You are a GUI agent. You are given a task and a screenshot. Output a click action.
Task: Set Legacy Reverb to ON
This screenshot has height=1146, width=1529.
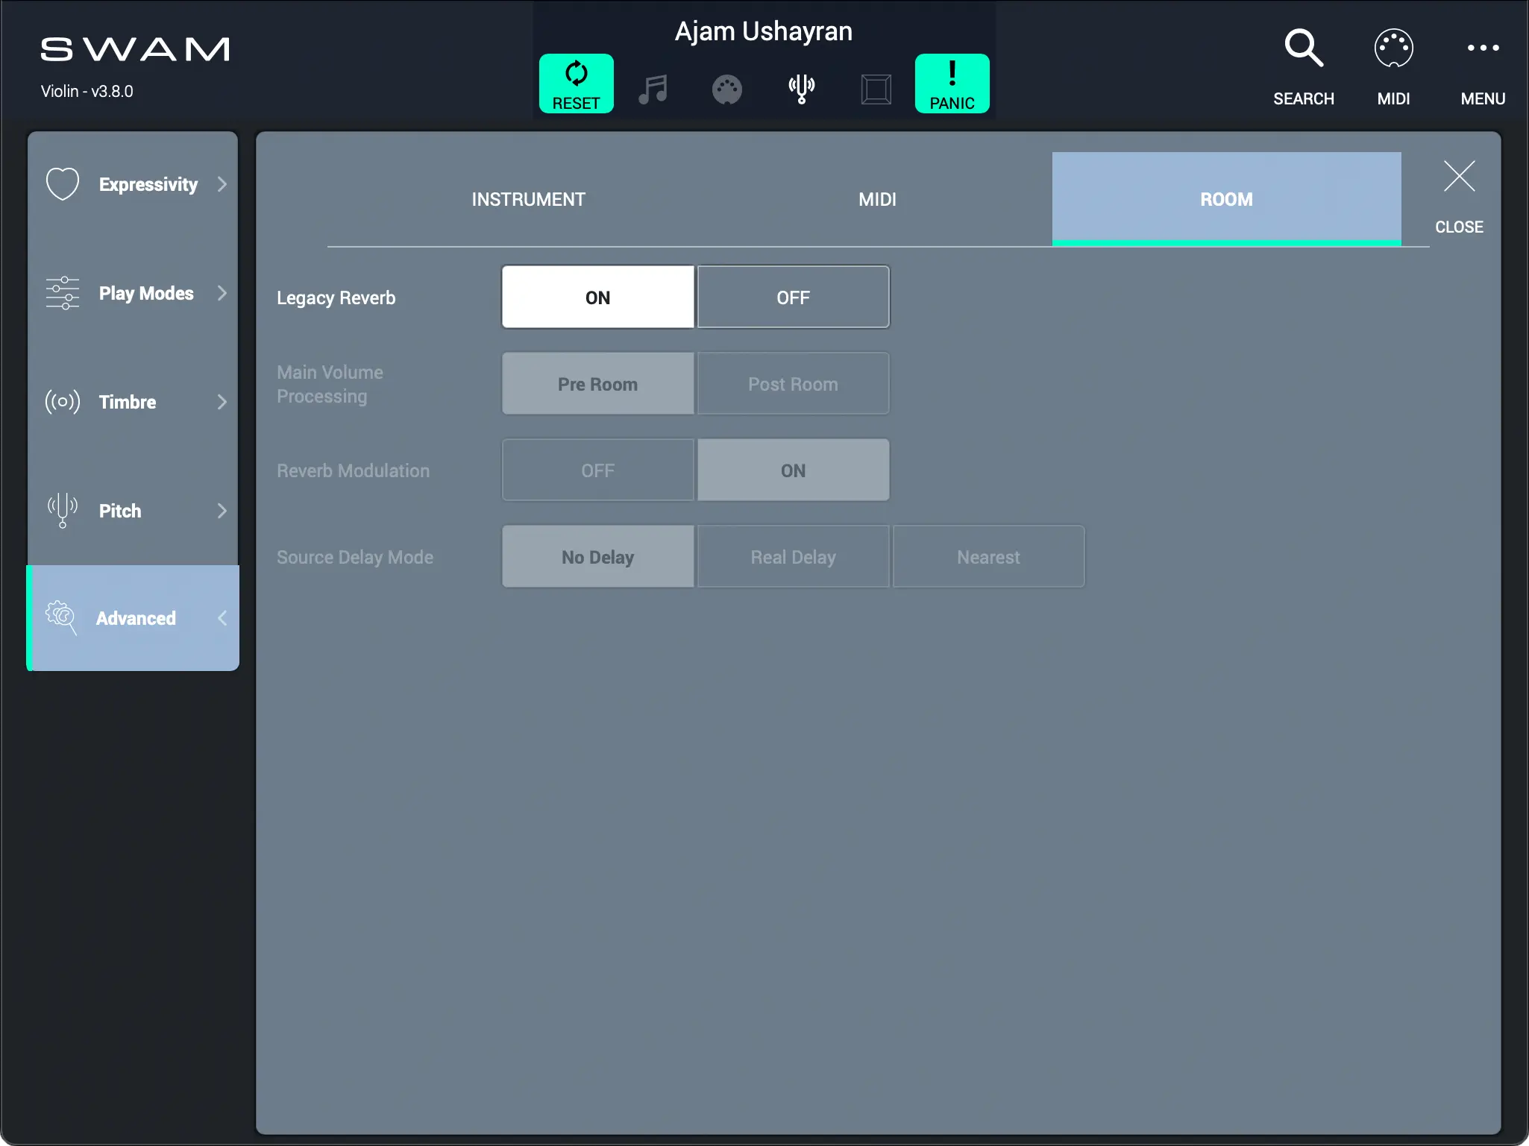(x=597, y=297)
